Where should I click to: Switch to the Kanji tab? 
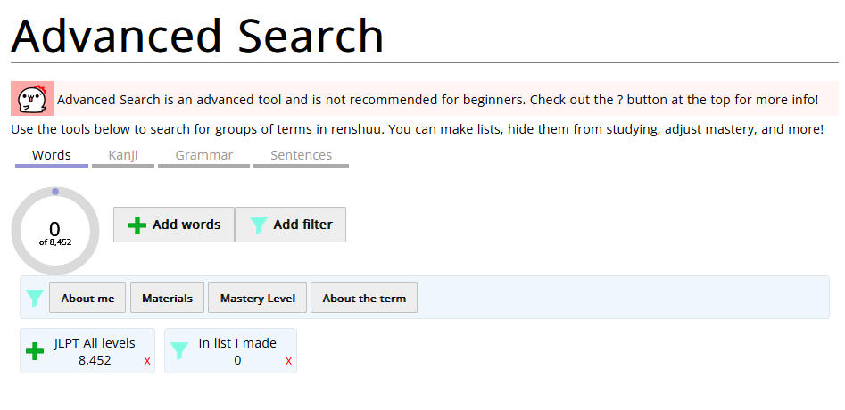(x=123, y=157)
